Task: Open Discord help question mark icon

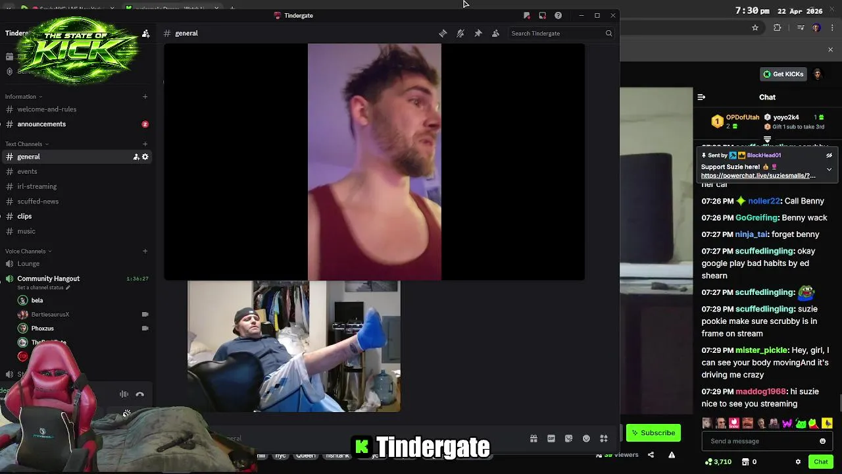Action: (558, 15)
